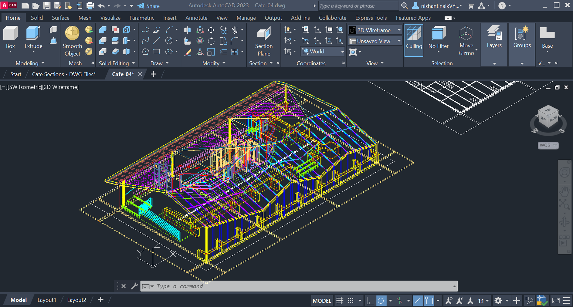Activate the Section Plane tool

coord(263,39)
